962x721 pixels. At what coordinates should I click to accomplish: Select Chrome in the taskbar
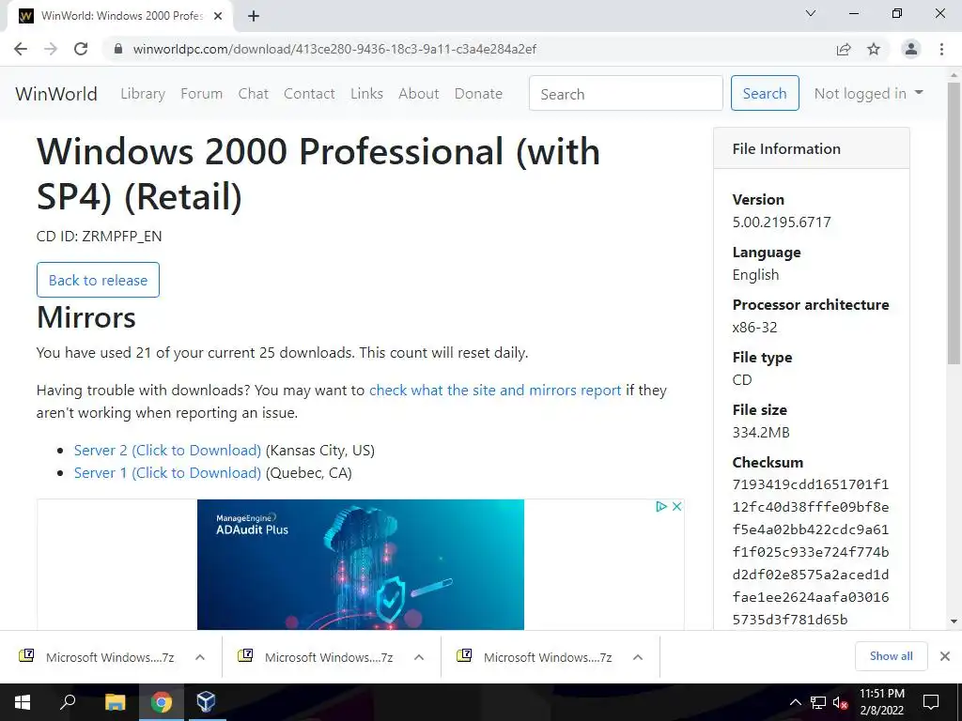tap(162, 702)
